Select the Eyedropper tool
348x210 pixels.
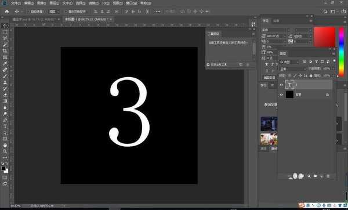(5, 63)
